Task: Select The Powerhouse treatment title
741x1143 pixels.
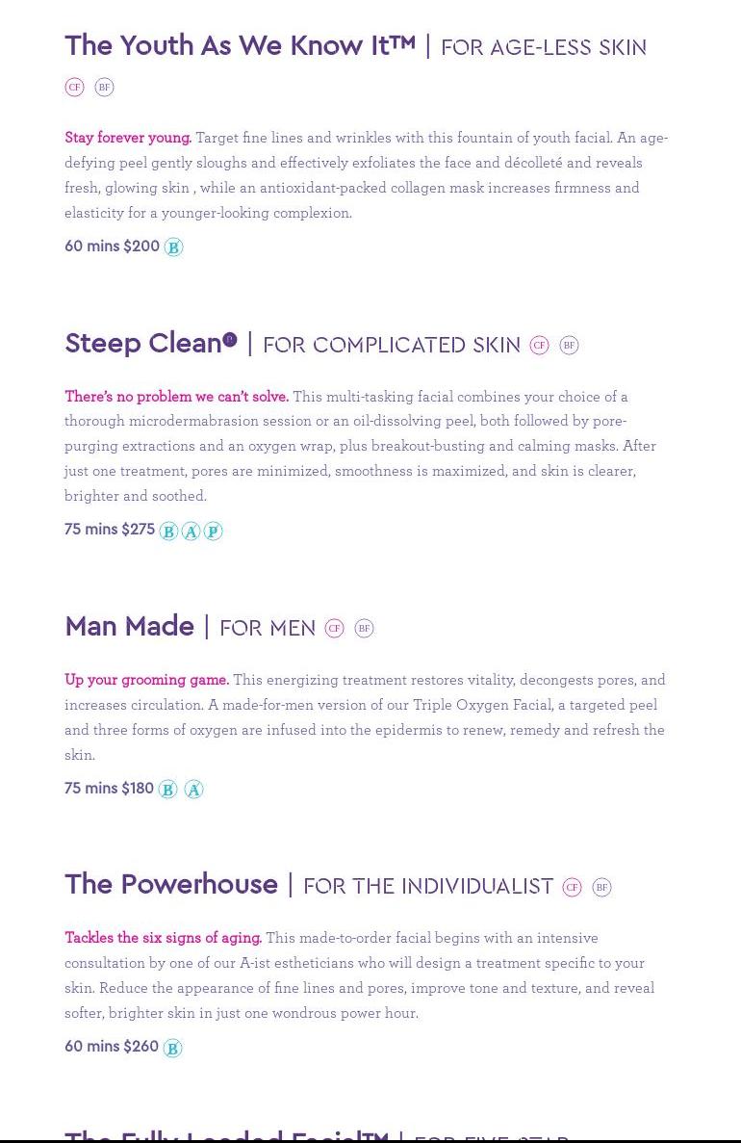Action: (171, 885)
